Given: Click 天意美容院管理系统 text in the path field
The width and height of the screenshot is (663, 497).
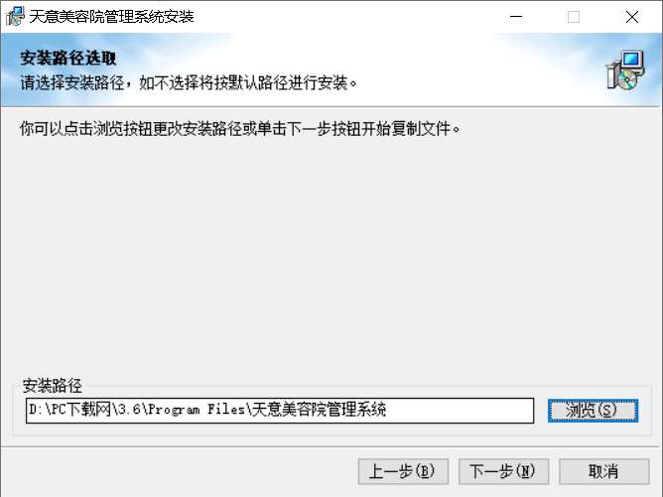Looking at the screenshot, I should coord(319,409).
